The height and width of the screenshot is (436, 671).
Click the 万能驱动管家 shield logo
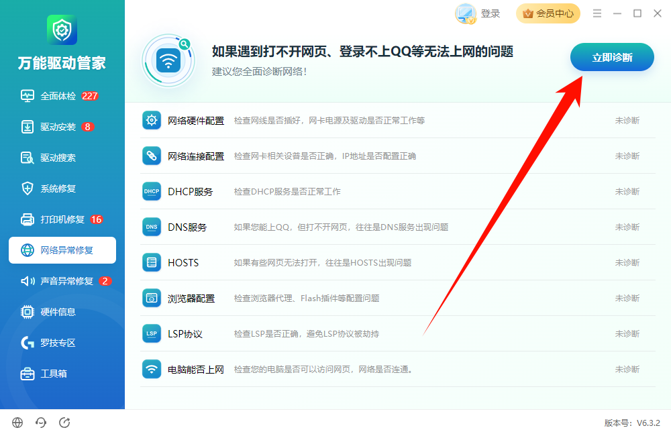tap(62, 30)
